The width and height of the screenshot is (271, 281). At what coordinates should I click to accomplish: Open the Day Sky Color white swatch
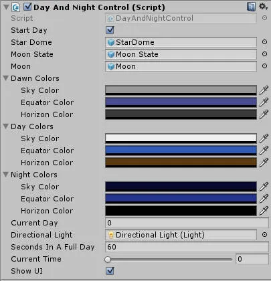(x=181, y=138)
